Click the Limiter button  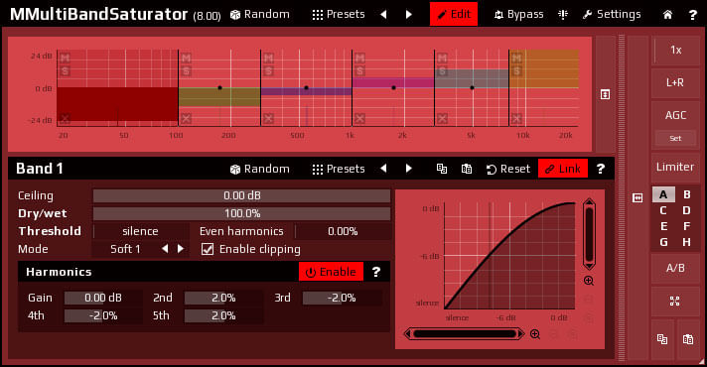[675, 167]
